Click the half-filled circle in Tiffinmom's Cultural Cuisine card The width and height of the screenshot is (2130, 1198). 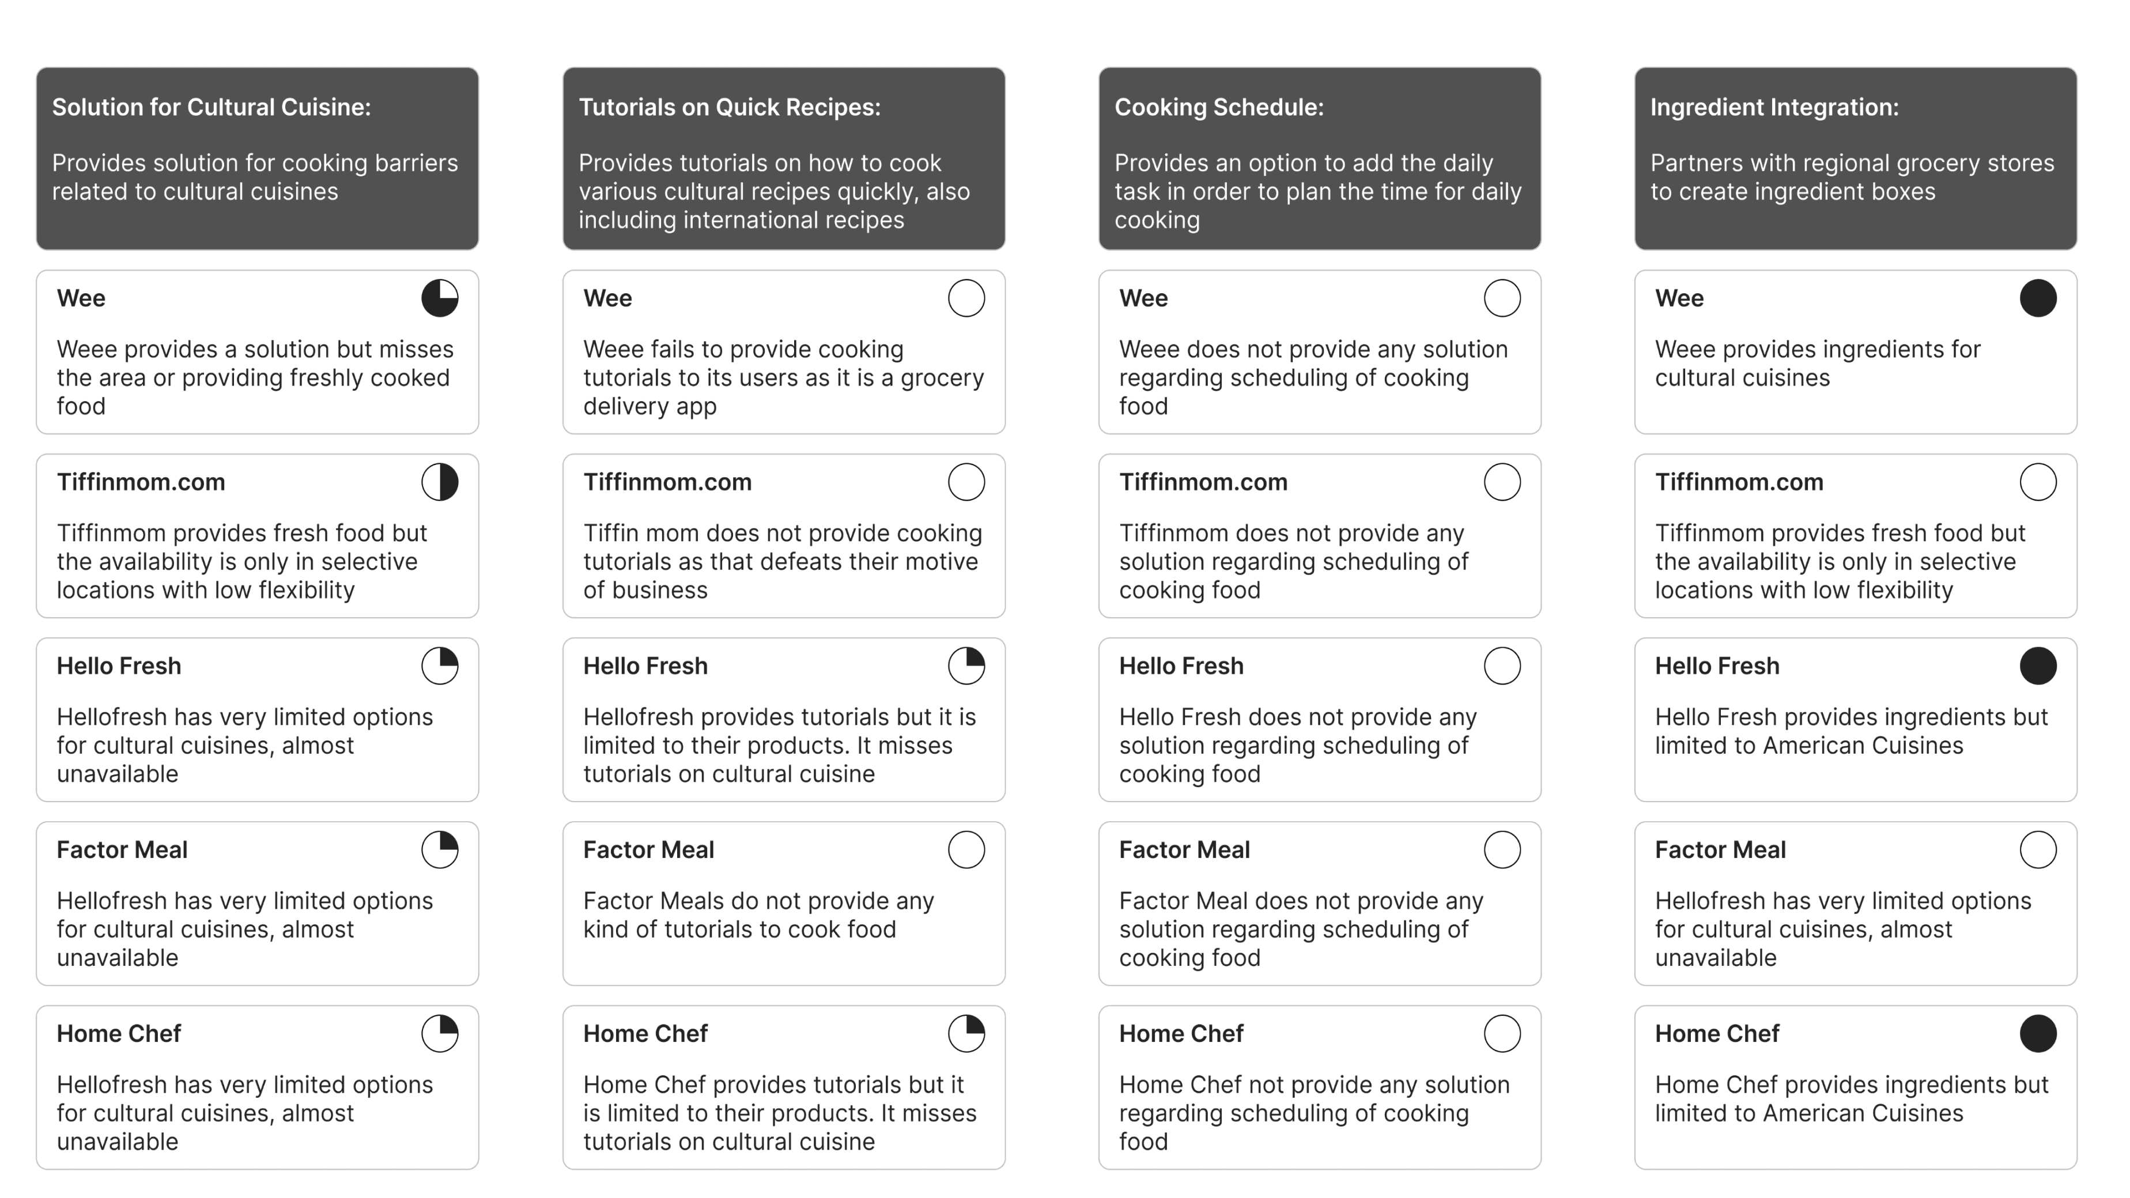pos(440,482)
